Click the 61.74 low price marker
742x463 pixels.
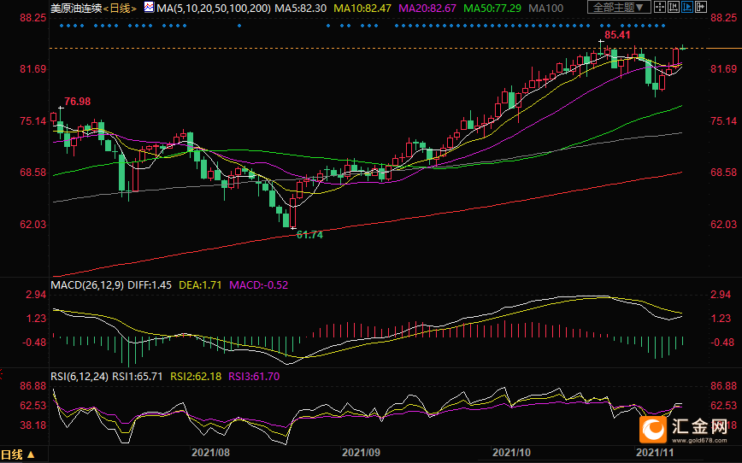pyautogui.click(x=309, y=235)
